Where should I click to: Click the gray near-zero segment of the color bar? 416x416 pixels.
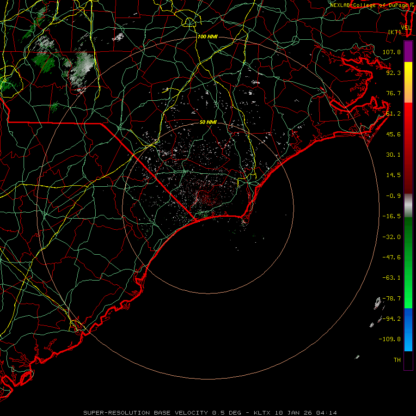pos(408,206)
